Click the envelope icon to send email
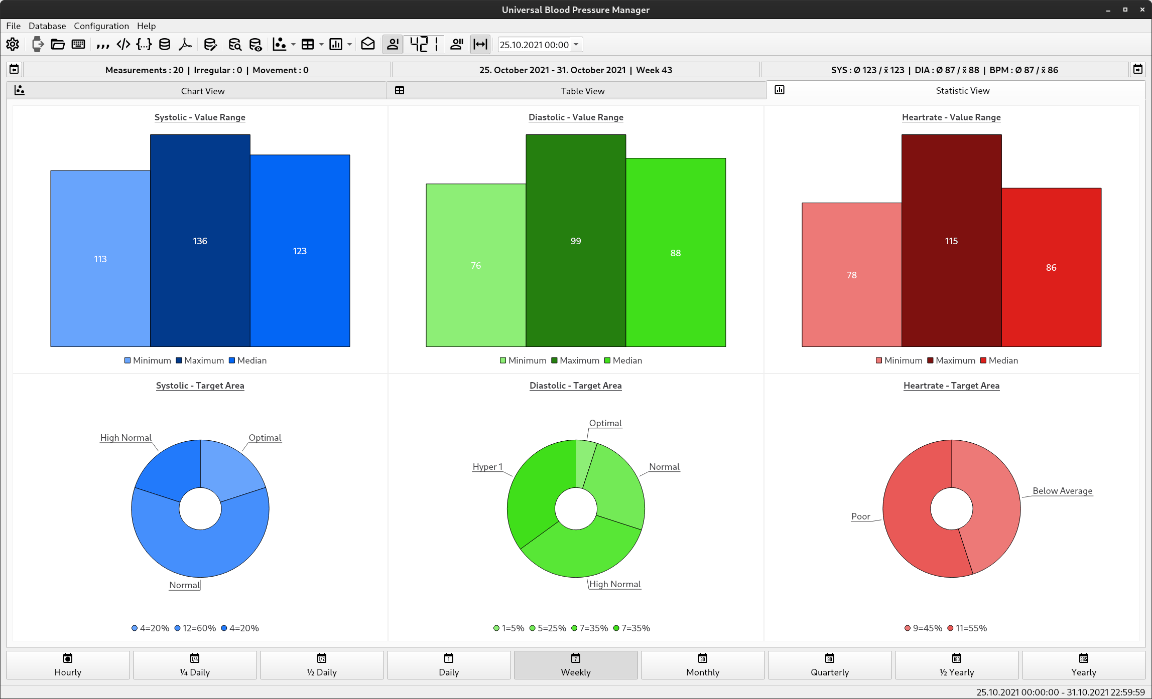This screenshot has height=699, width=1152. click(x=368, y=44)
